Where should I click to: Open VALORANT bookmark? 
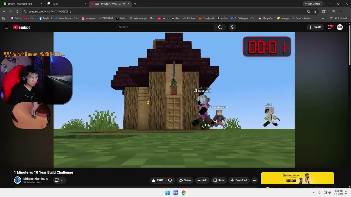[x=106, y=18]
